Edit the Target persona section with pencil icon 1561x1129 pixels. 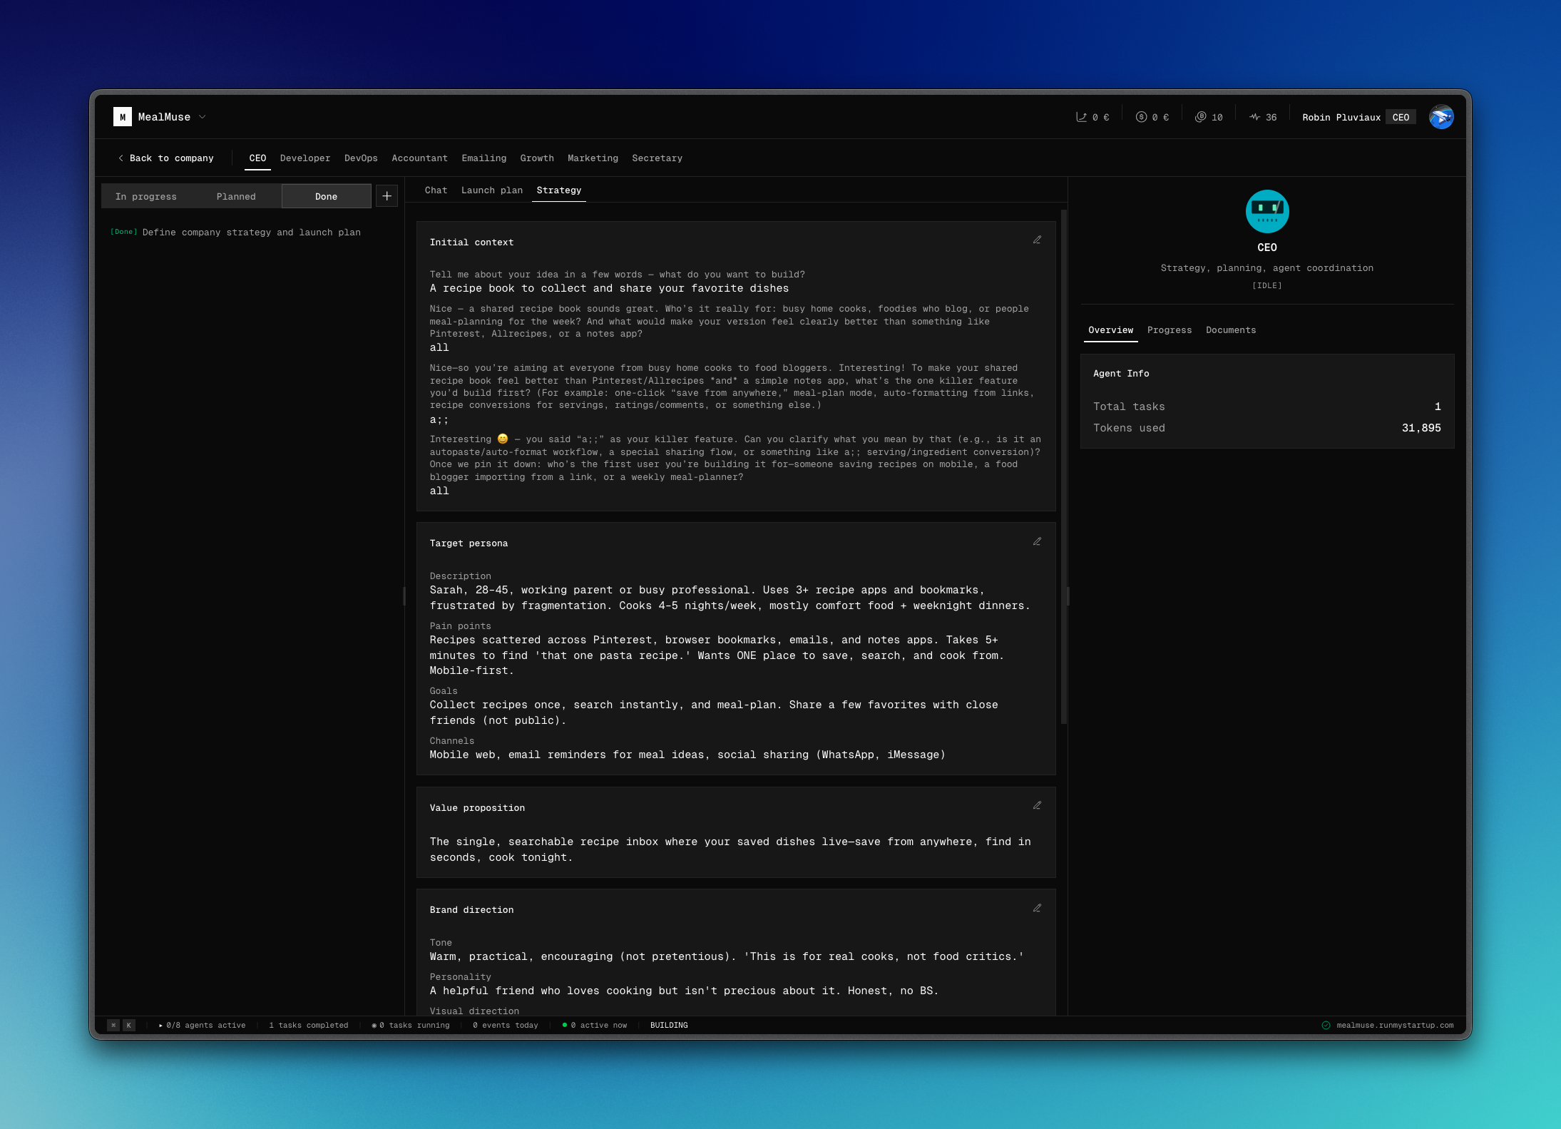coord(1038,541)
